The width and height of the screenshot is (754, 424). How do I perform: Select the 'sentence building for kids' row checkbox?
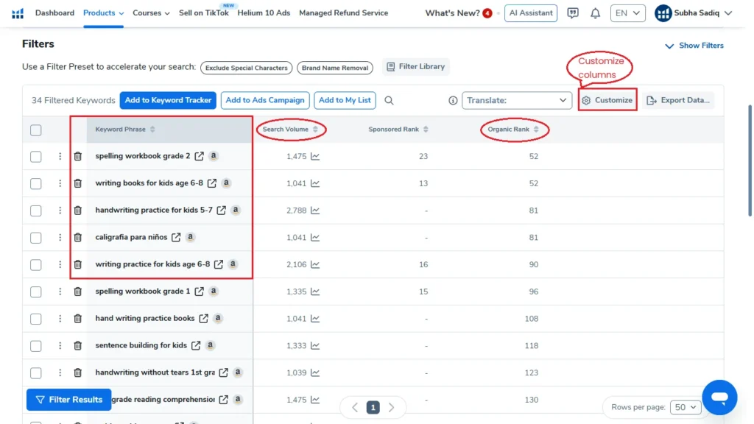[35, 345]
